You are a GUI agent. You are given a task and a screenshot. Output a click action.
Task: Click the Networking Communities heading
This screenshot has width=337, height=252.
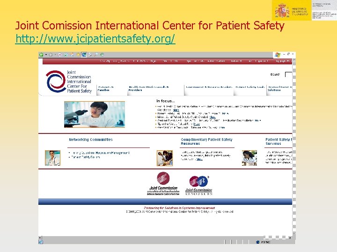(91, 140)
